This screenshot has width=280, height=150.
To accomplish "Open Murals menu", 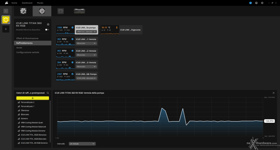I will 40,3.
